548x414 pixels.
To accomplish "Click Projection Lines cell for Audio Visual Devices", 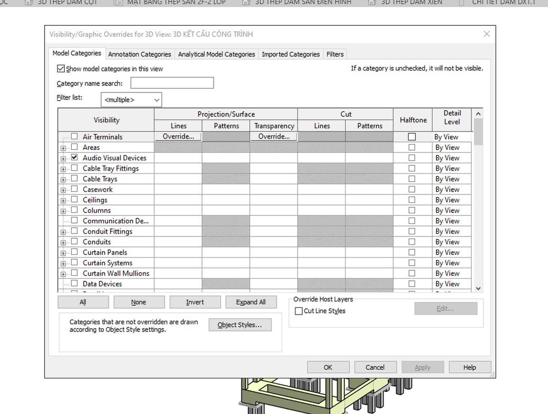I will pos(178,158).
